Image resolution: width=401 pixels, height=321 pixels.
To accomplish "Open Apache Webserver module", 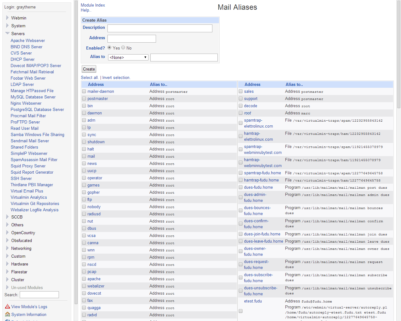I will click(28, 40).
